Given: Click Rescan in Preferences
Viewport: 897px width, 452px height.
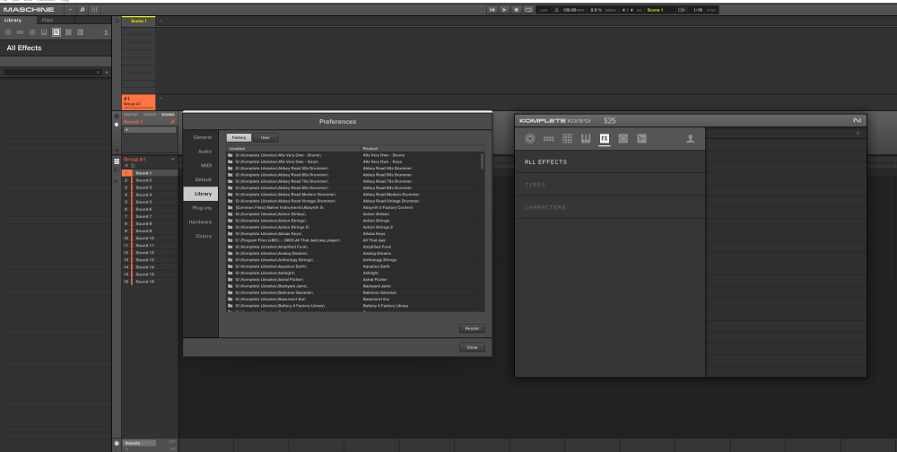Looking at the screenshot, I should pyautogui.click(x=472, y=328).
